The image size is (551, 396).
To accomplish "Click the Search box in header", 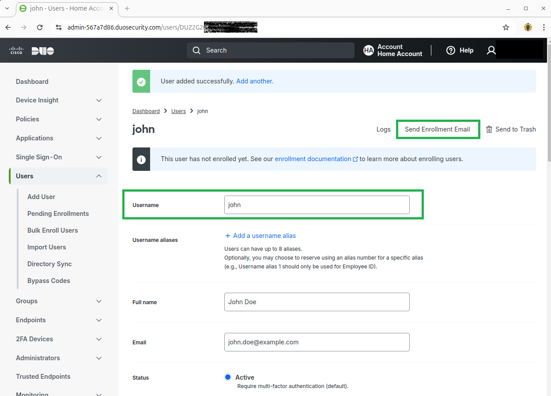I will [270, 50].
